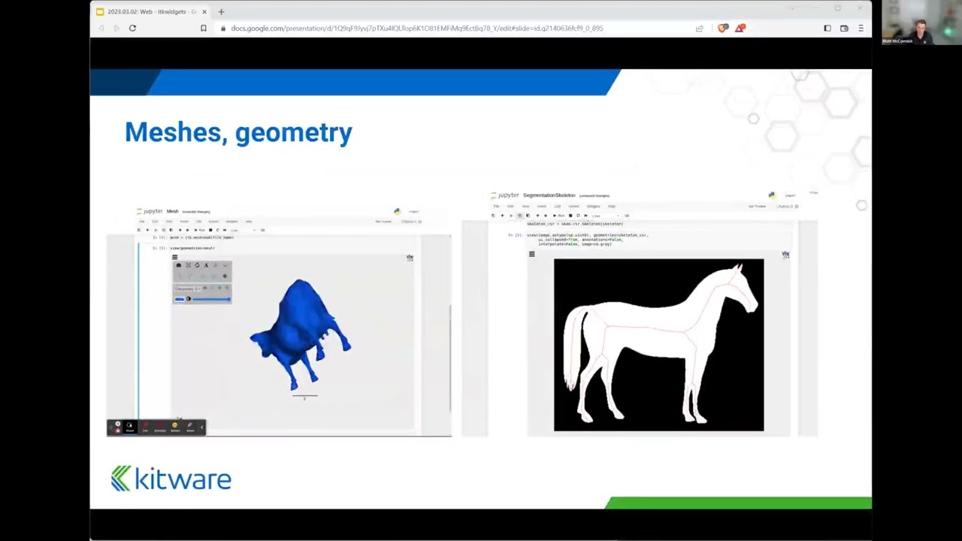Open the Widgets menu in the SegmentationSkeleton notebook
Screen dimensions: 962x541
[x=594, y=206]
